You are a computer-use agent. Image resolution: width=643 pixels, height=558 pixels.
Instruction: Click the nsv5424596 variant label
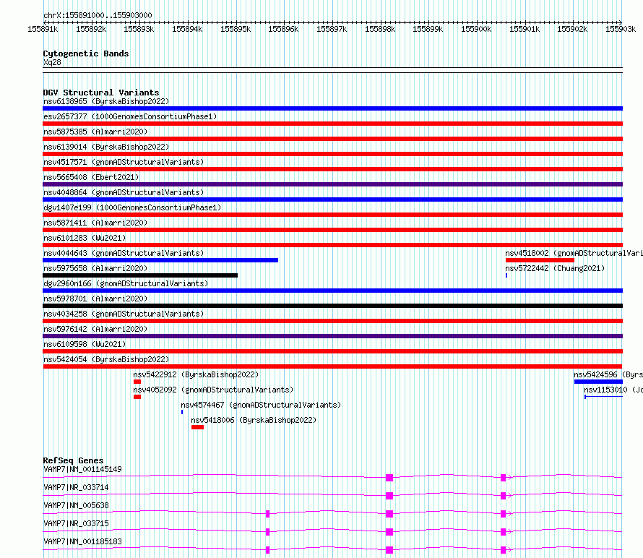point(608,374)
